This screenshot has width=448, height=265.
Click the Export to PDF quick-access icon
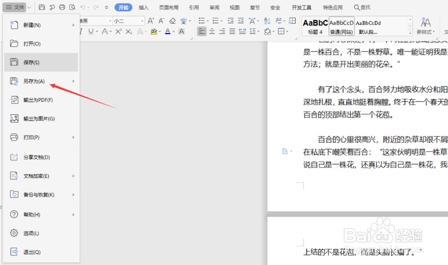click(x=52, y=8)
